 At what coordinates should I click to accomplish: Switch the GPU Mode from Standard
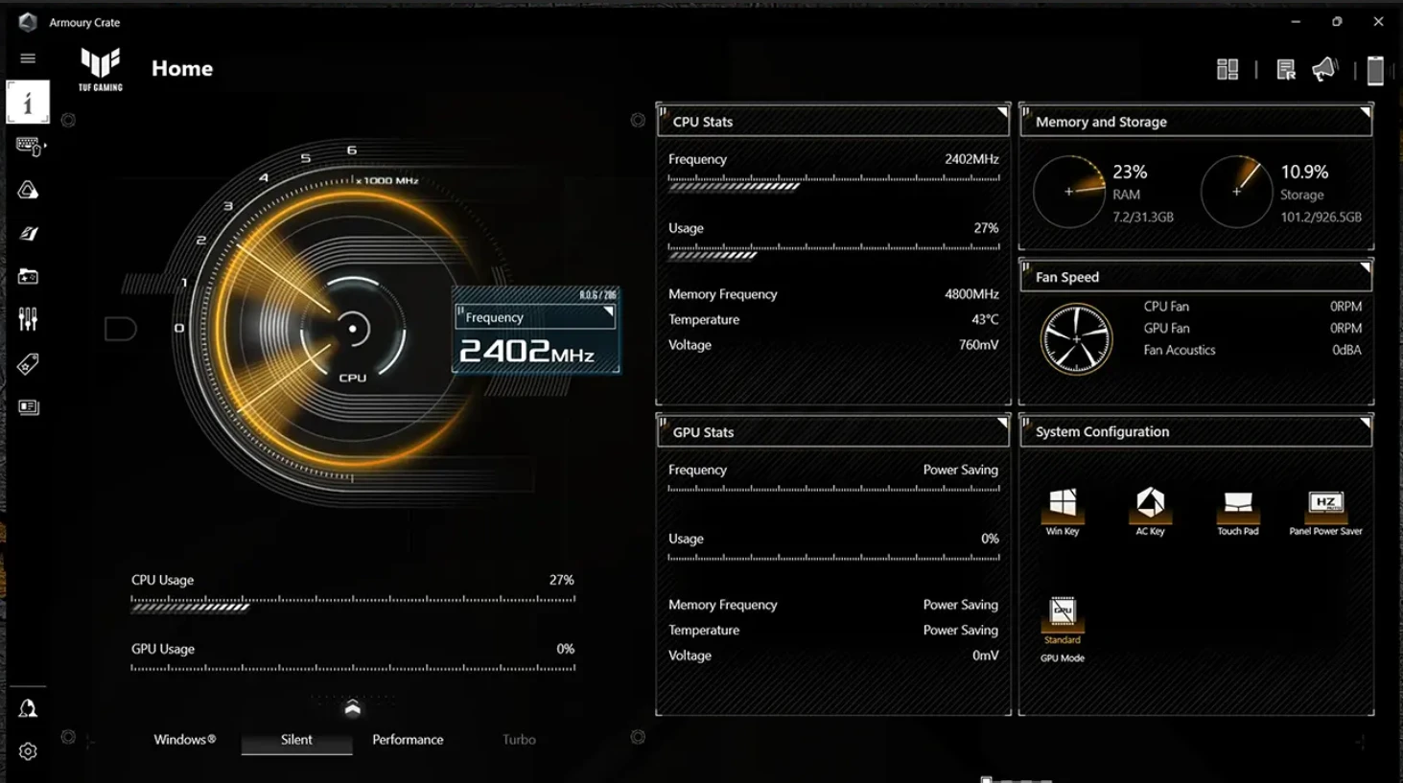click(1063, 629)
